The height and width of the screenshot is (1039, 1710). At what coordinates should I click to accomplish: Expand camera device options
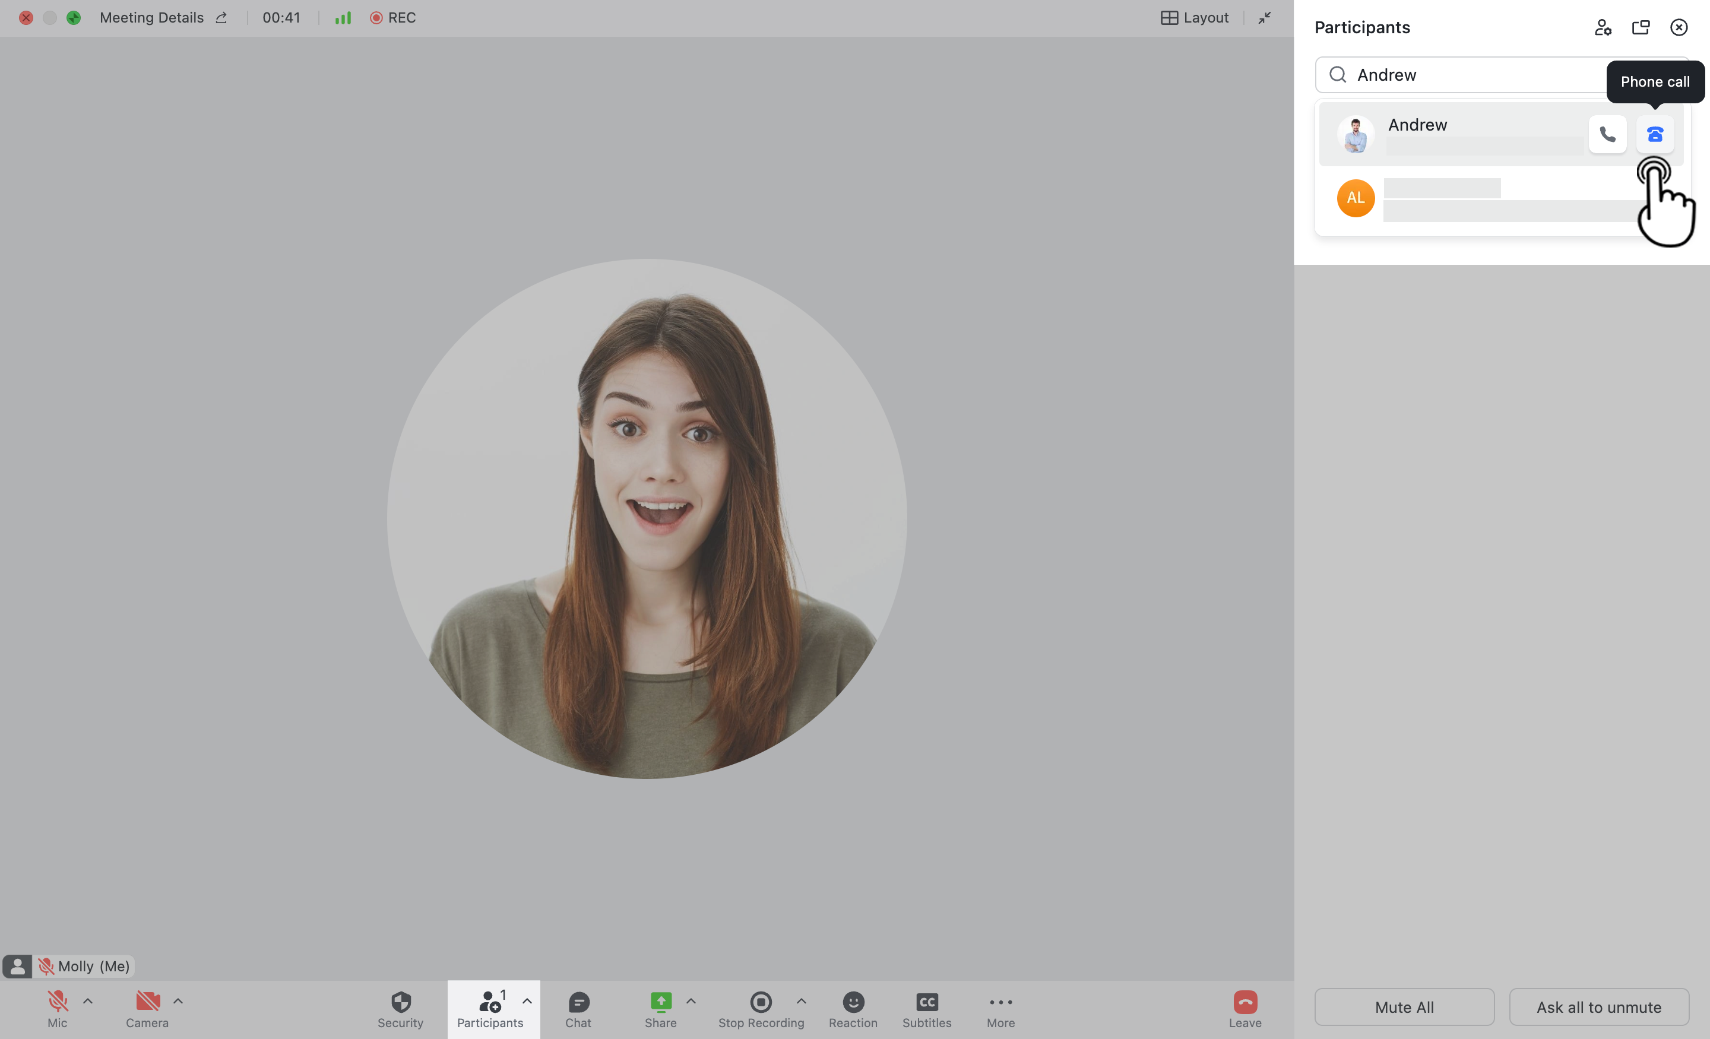[178, 1000]
